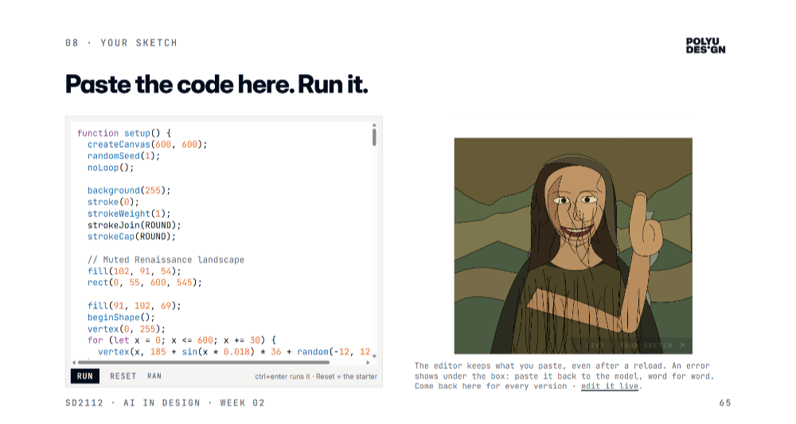Click the scroll-up arrow of the code editor
This screenshot has width=796, height=424.
tap(374, 124)
